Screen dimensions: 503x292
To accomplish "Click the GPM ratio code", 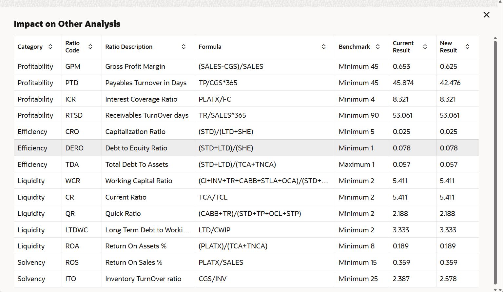I will point(73,67).
